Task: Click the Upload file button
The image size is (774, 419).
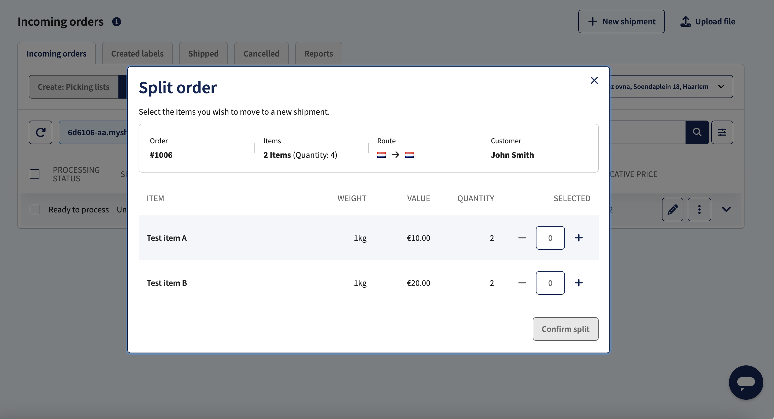Action: click(x=707, y=21)
